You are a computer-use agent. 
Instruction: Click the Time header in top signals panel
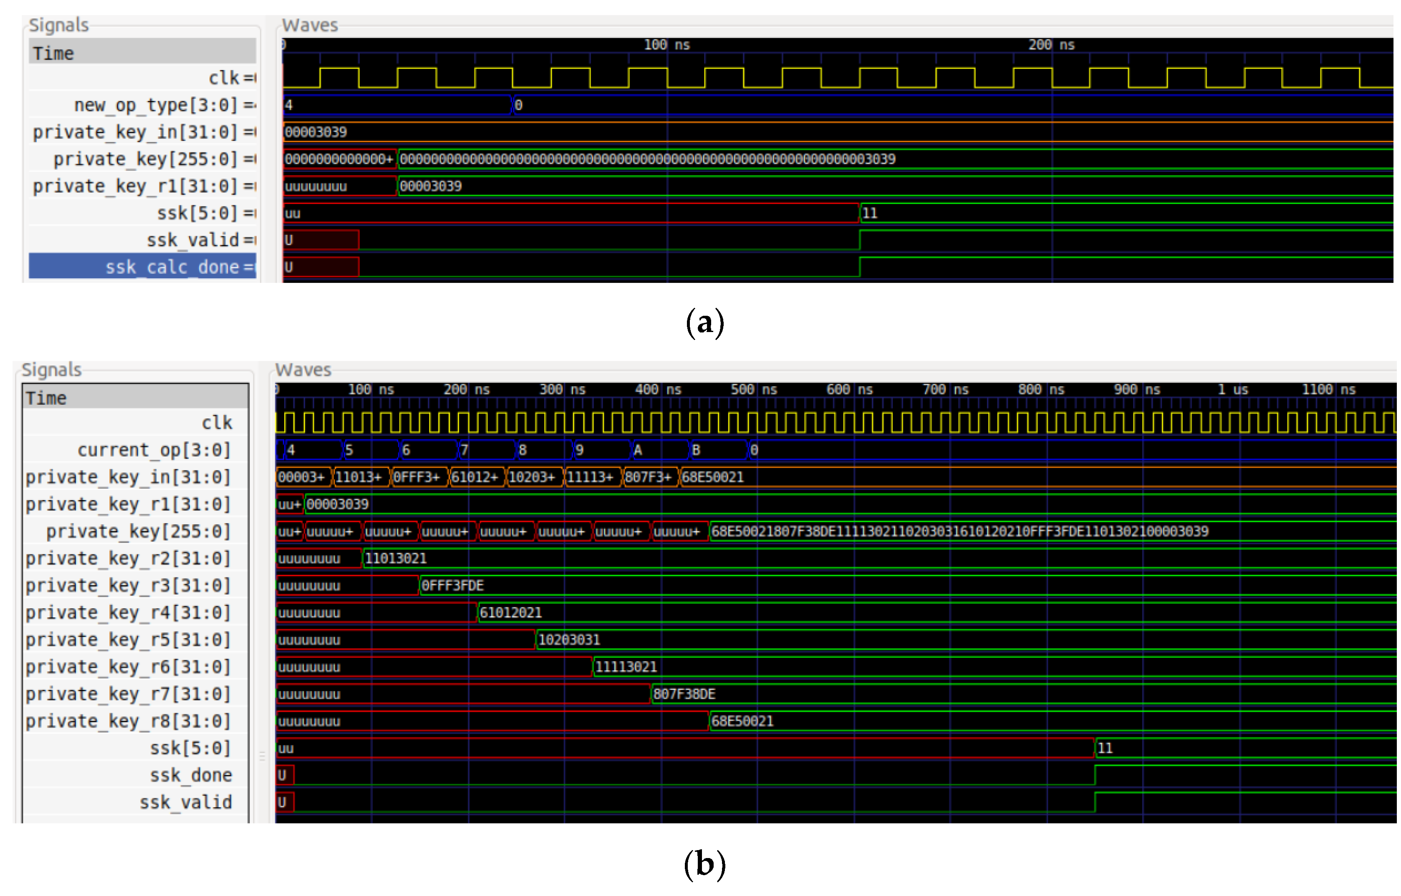click(53, 53)
